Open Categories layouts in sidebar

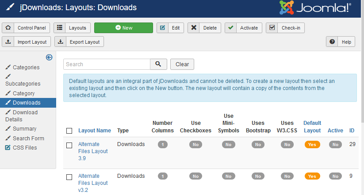26,67
